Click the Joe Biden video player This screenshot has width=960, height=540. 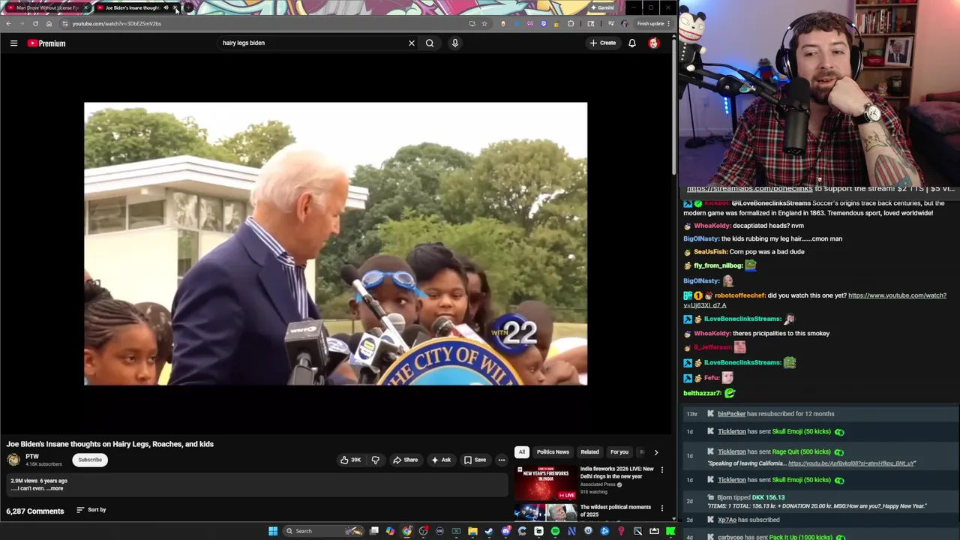(x=335, y=244)
